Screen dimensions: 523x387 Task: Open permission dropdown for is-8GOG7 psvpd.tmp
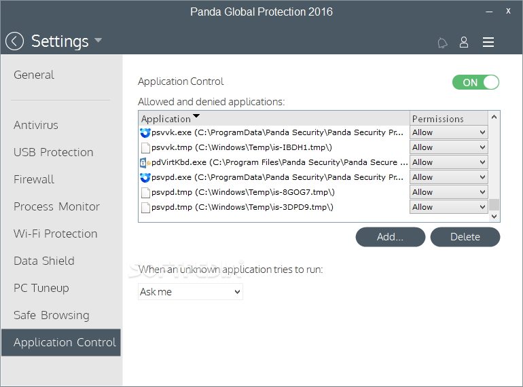point(448,192)
